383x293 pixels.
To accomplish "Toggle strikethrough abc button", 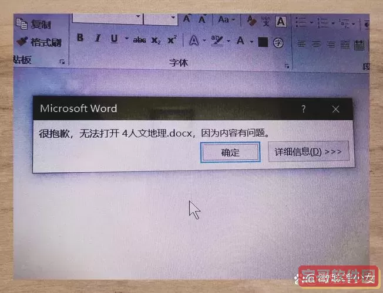I will (x=139, y=40).
